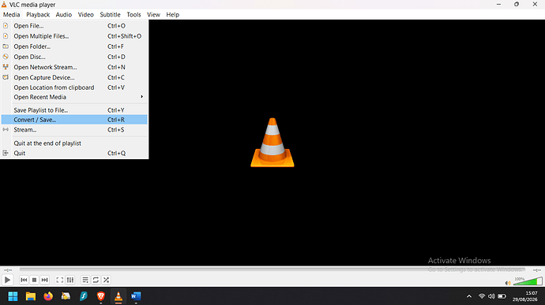This screenshot has height=305, width=545.
Task: Click the playback seek bar
Action: (272, 270)
